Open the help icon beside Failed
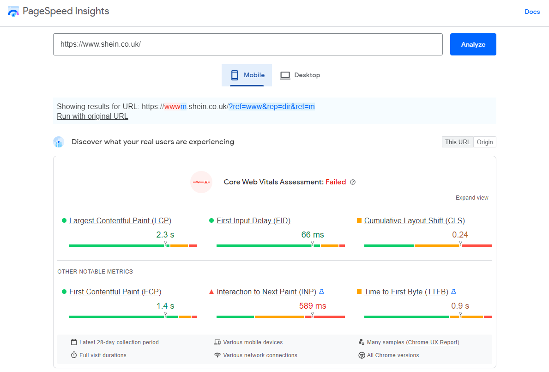Image resolution: width=549 pixels, height=372 pixels. tap(353, 182)
